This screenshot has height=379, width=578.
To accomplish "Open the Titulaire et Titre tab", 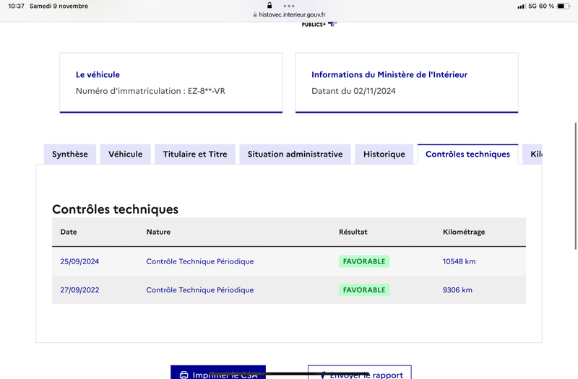I will point(195,154).
